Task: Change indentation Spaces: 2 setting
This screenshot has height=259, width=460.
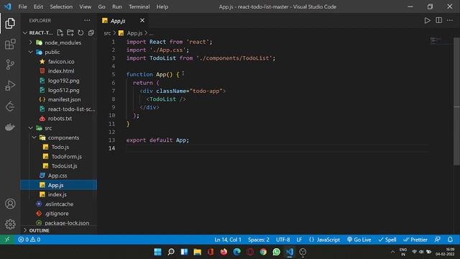Action: point(259,240)
